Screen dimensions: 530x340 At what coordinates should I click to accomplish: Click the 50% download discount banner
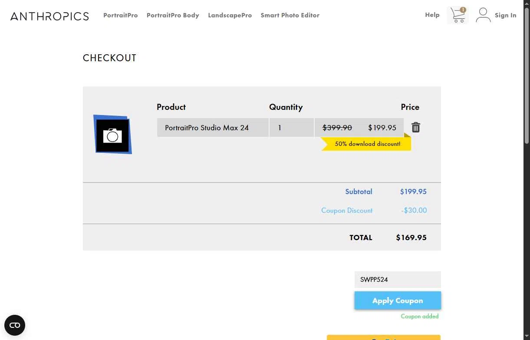(366, 144)
